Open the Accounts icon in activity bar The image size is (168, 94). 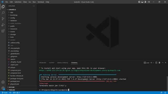coord(3,82)
